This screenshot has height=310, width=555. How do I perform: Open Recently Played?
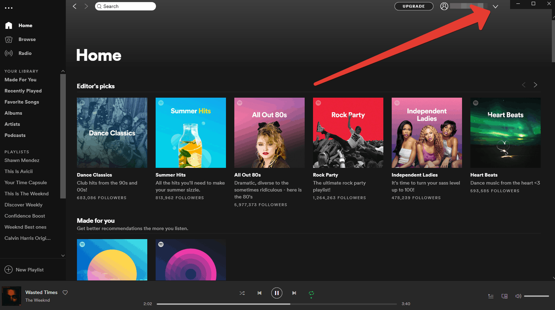[x=23, y=91]
